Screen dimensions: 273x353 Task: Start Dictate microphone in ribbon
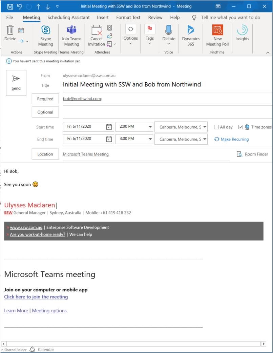(x=169, y=30)
